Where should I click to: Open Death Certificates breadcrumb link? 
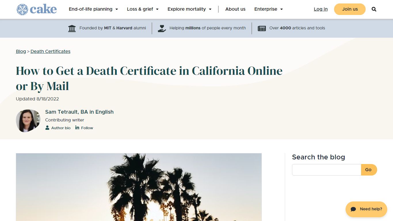50,52
